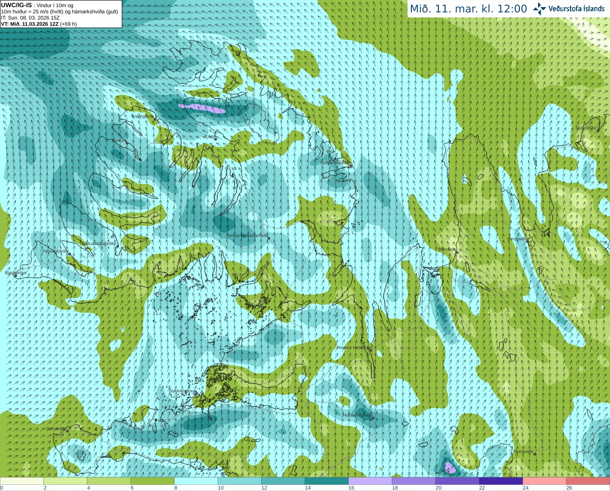Click the 2–4 m/s legend swatch
The image size is (610, 491).
pos(65,481)
